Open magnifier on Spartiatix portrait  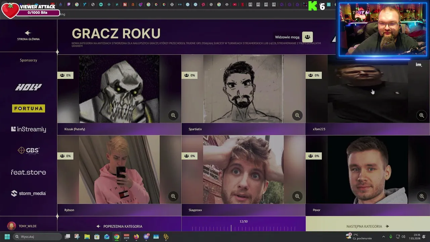tap(297, 115)
